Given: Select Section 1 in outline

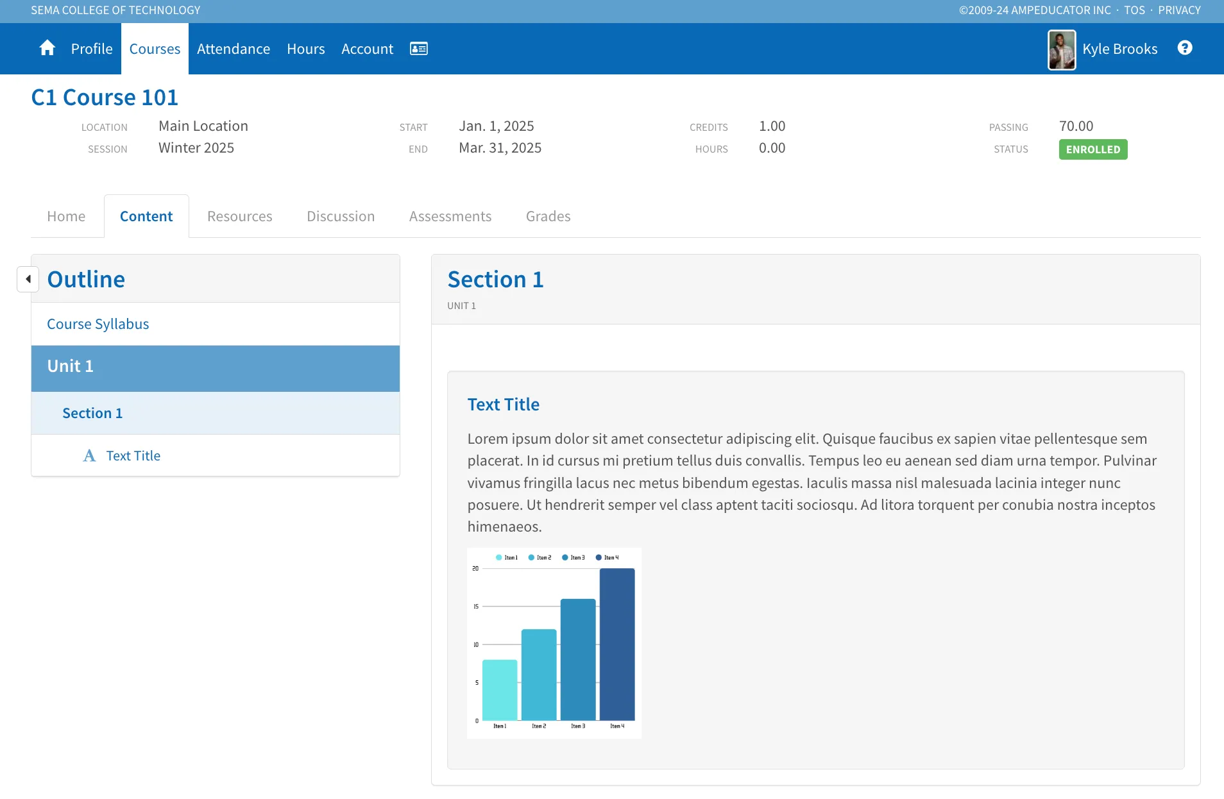Looking at the screenshot, I should pyautogui.click(x=216, y=413).
